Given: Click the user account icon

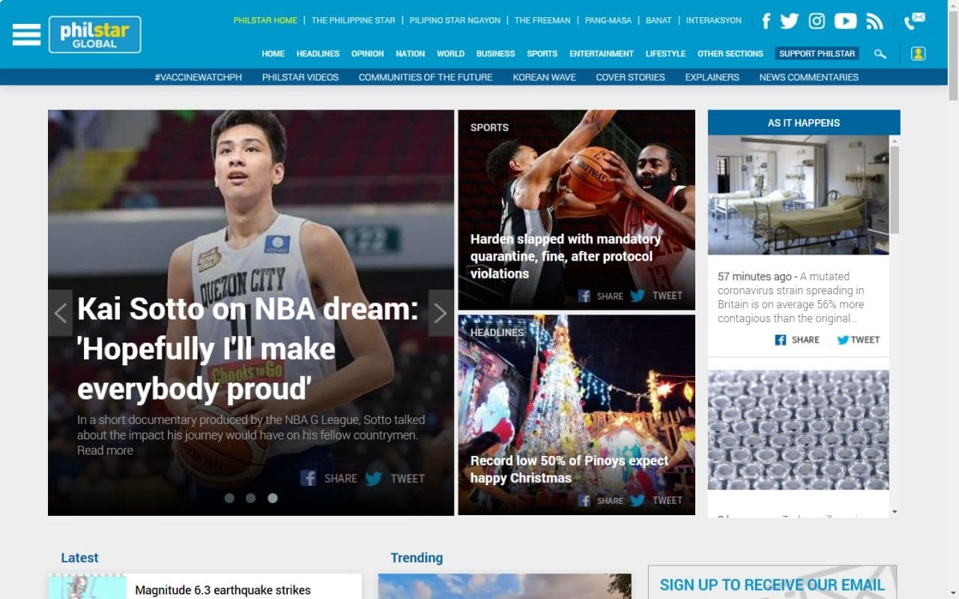Looking at the screenshot, I should click(x=918, y=54).
